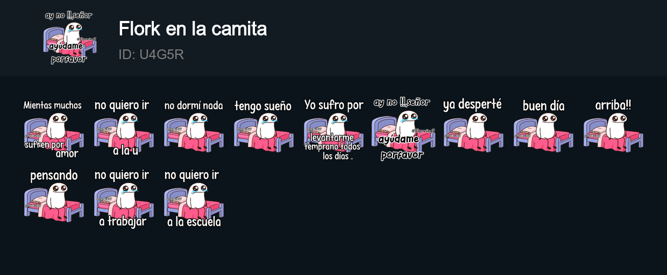The width and height of the screenshot is (667, 275).
Task: Pick the 'buen día' sticker
Action: tap(543, 126)
